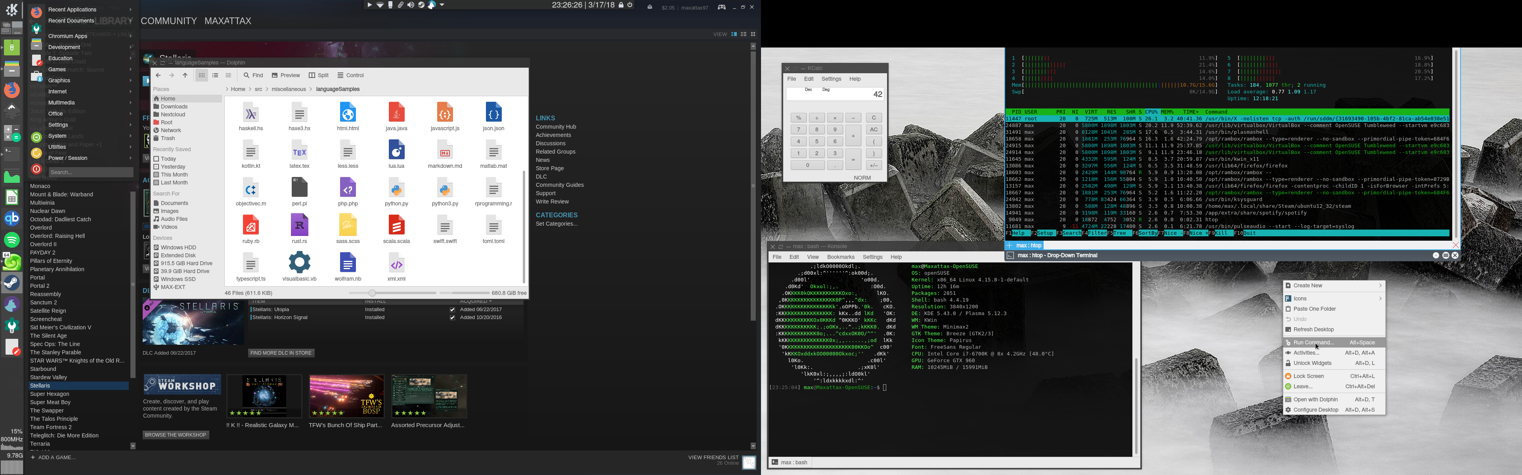Click max : bash Konsole tab
1522x475 pixels.
790,463
